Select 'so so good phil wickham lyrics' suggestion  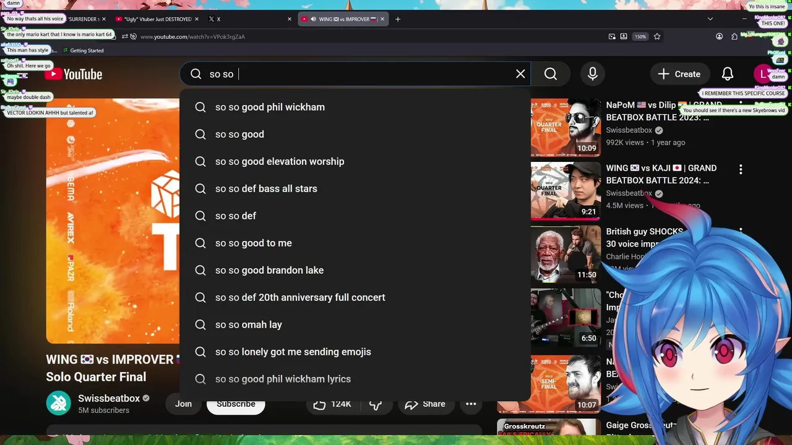point(355,379)
